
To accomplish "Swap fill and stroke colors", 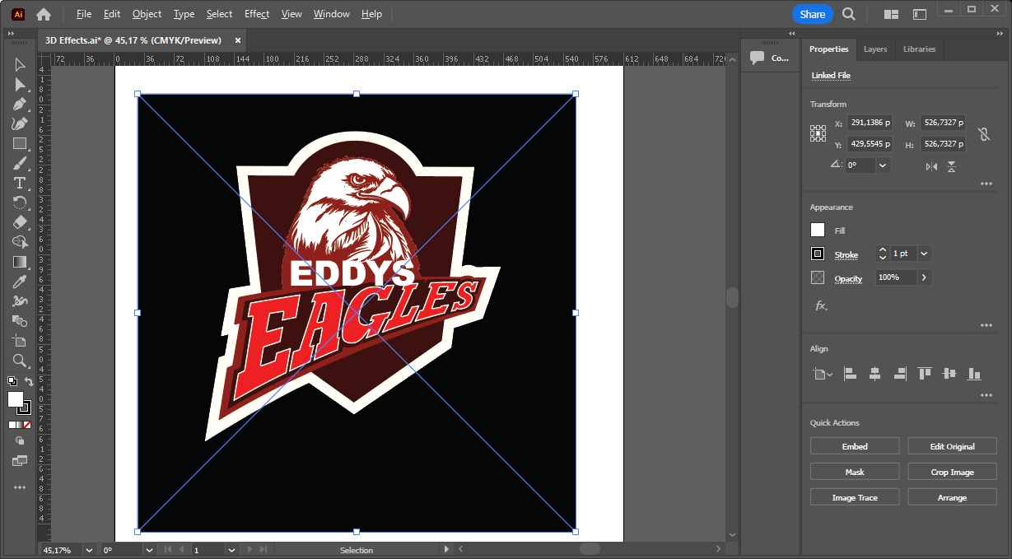I will click(x=29, y=381).
